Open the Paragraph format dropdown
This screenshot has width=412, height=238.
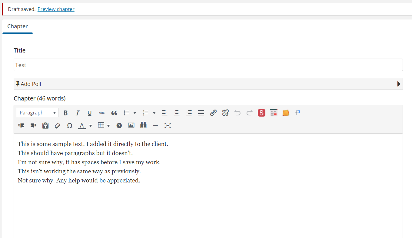point(37,113)
